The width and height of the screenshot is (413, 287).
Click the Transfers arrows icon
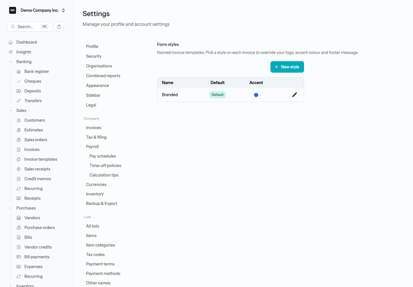coord(19,101)
